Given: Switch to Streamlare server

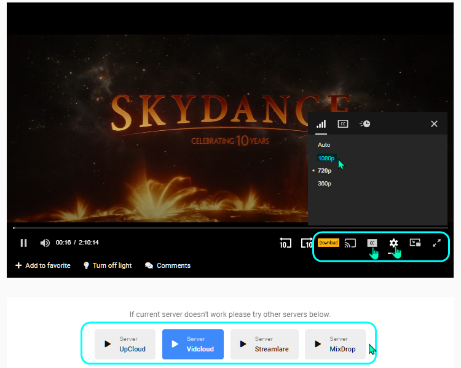Looking at the screenshot, I should (264, 344).
